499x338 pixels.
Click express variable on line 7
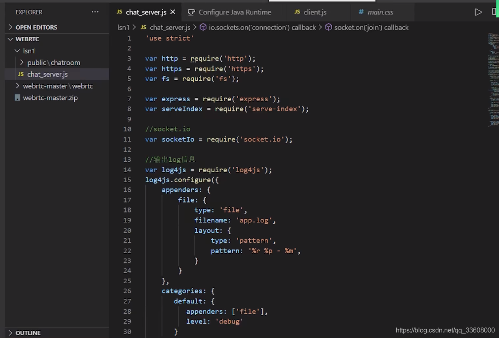pyautogui.click(x=176, y=99)
